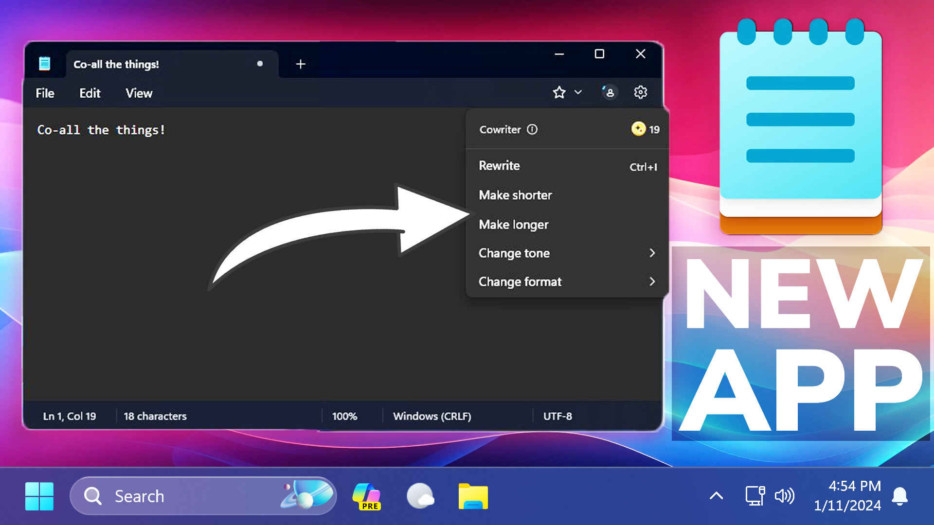Close the unsaved tab via its dot indicator
This screenshot has width=934, height=525.
260,64
